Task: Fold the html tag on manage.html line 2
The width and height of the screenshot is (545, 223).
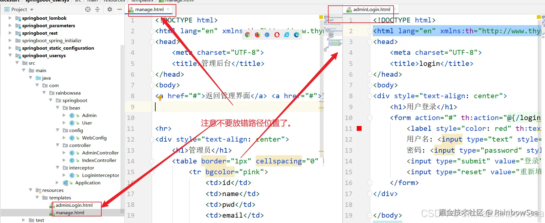Action: click(152, 31)
